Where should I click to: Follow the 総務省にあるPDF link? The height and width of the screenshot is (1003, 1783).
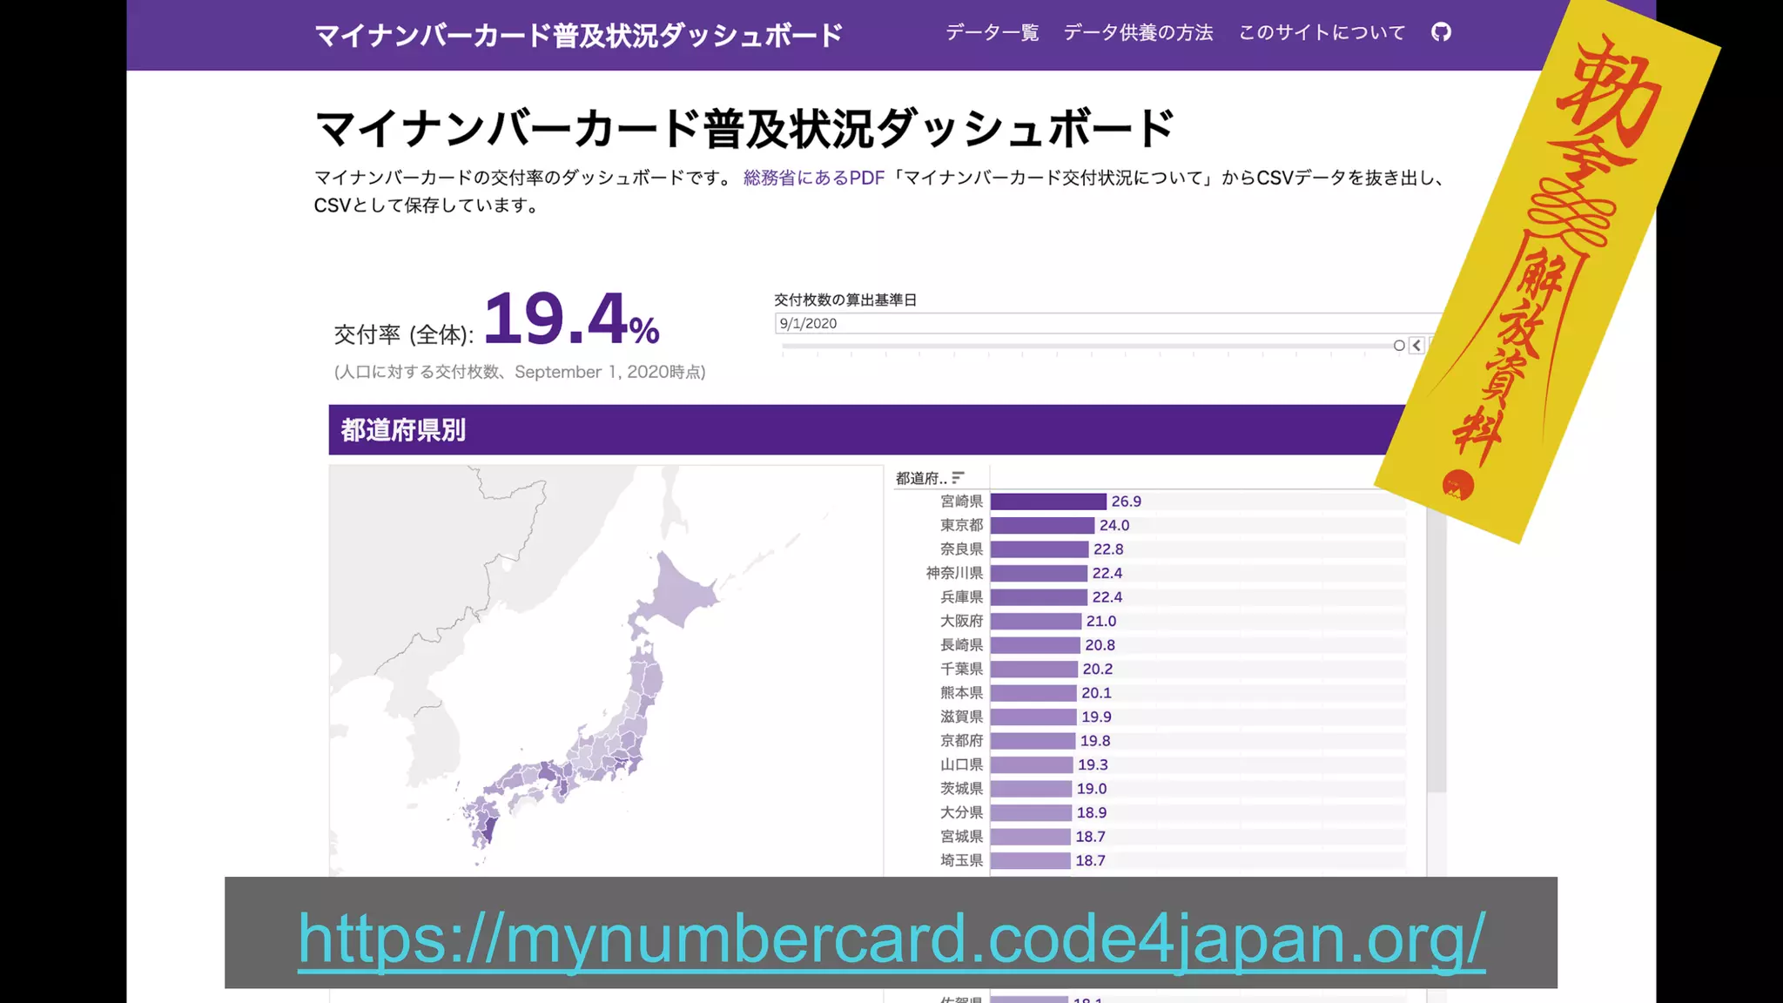(814, 178)
